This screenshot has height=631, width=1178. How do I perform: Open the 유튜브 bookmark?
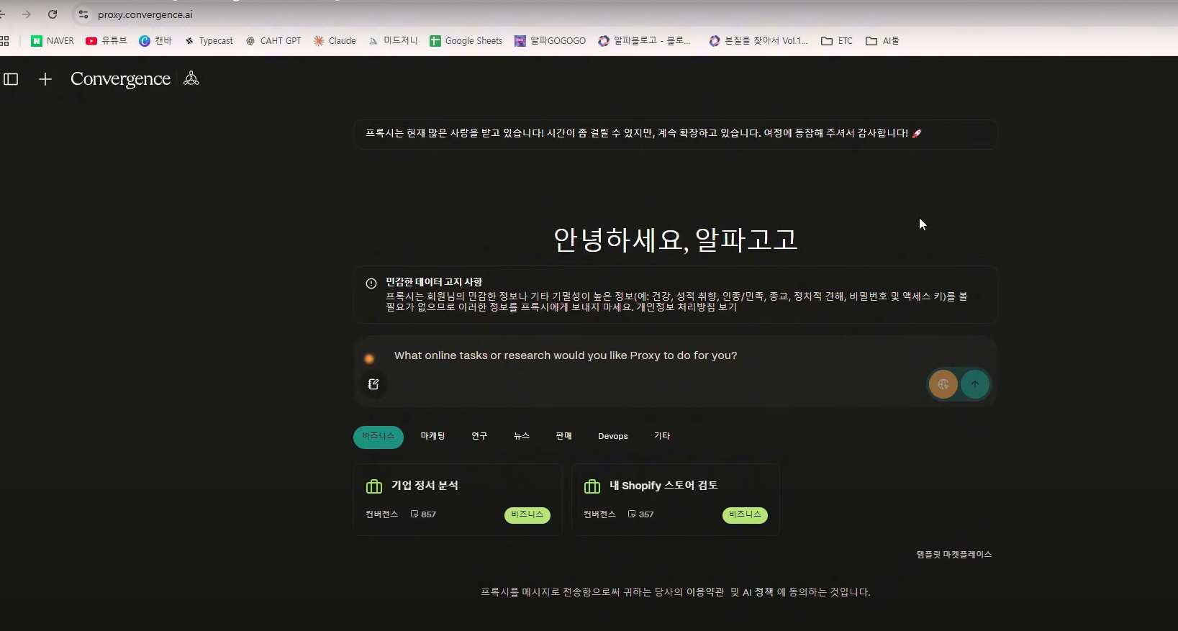(107, 41)
